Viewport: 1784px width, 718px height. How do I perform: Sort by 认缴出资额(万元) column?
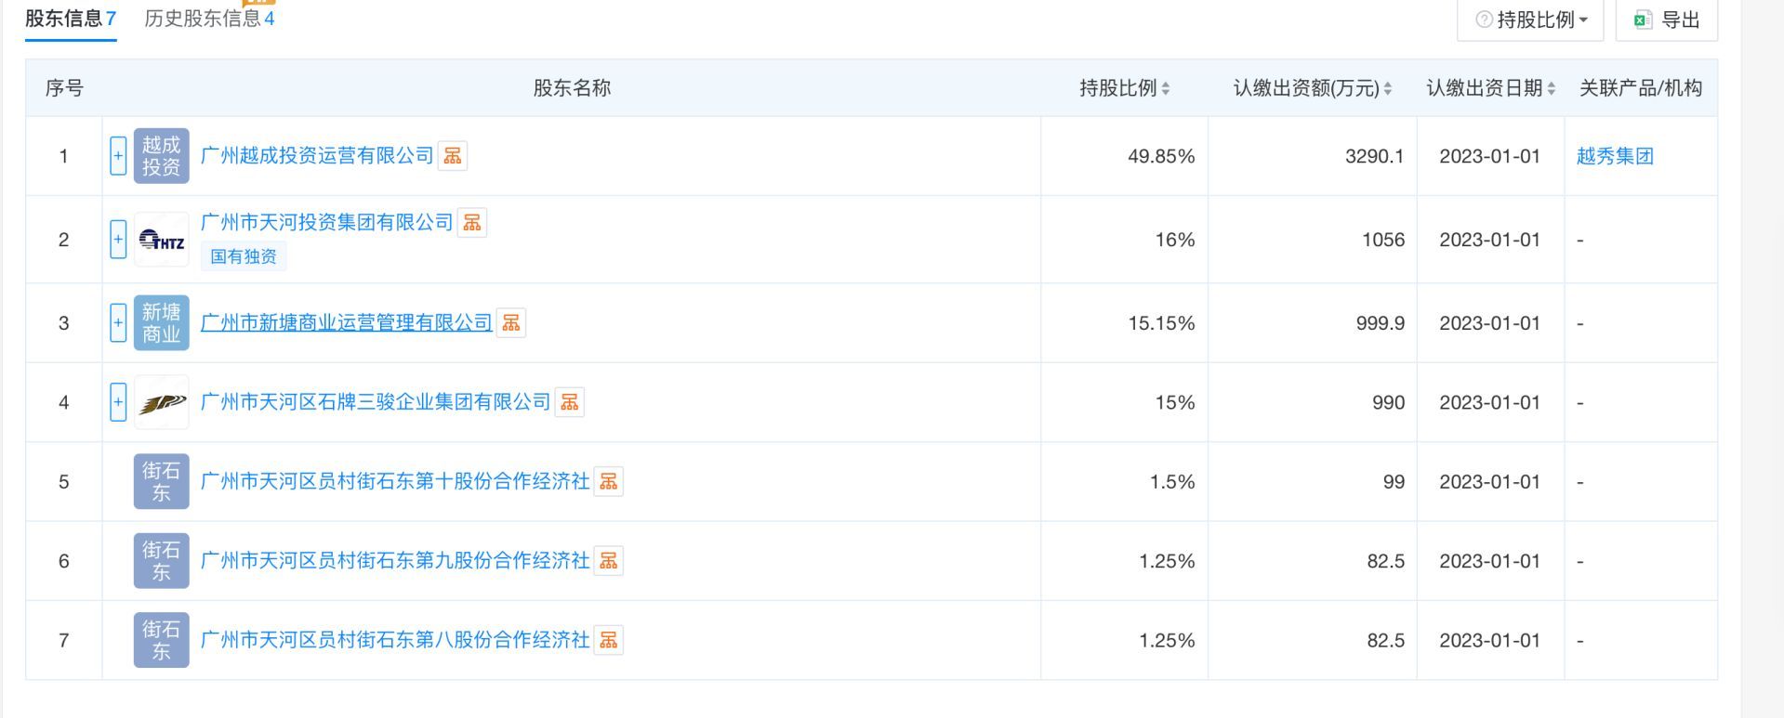click(1388, 88)
